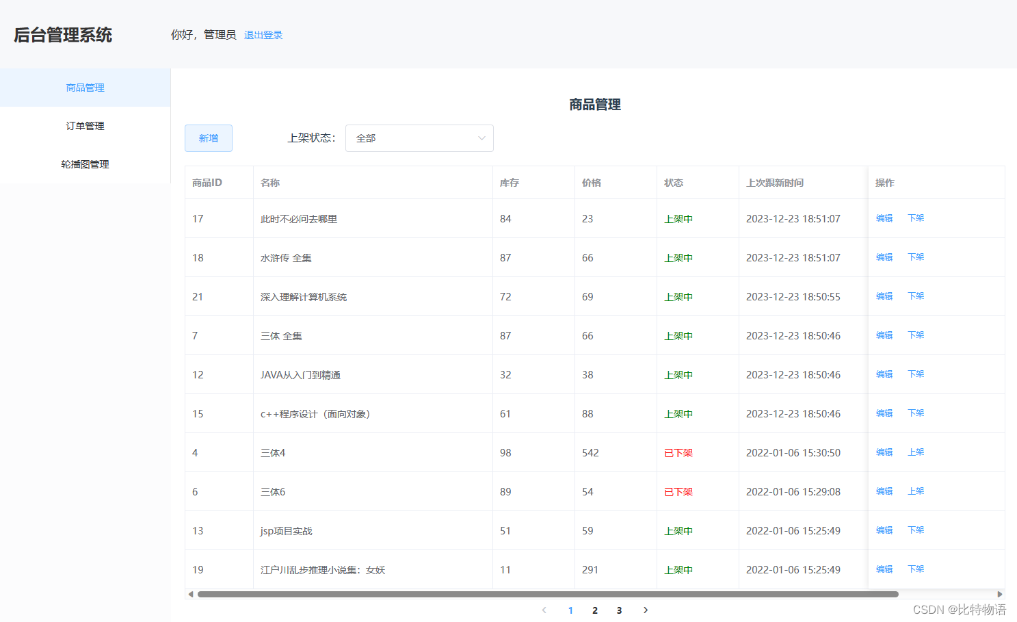Click 下架 for JAVA从入门到精通
Viewport: 1017px width, 622px height.
pos(916,374)
